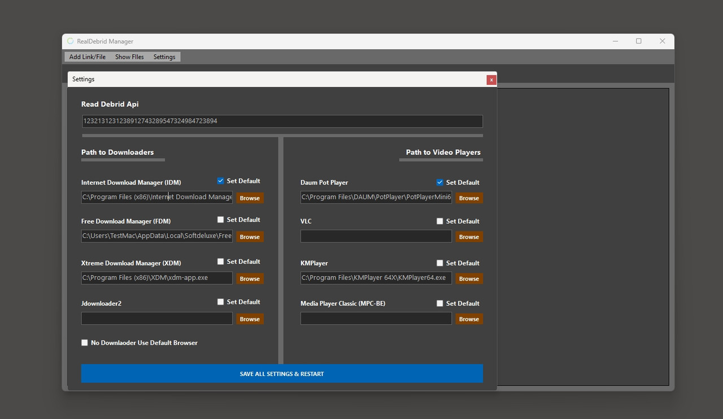The height and width of the screenshot is (419, 723).
Task: Enable No Downlaoder Use Default Browser option
Action: coord(84,342)
